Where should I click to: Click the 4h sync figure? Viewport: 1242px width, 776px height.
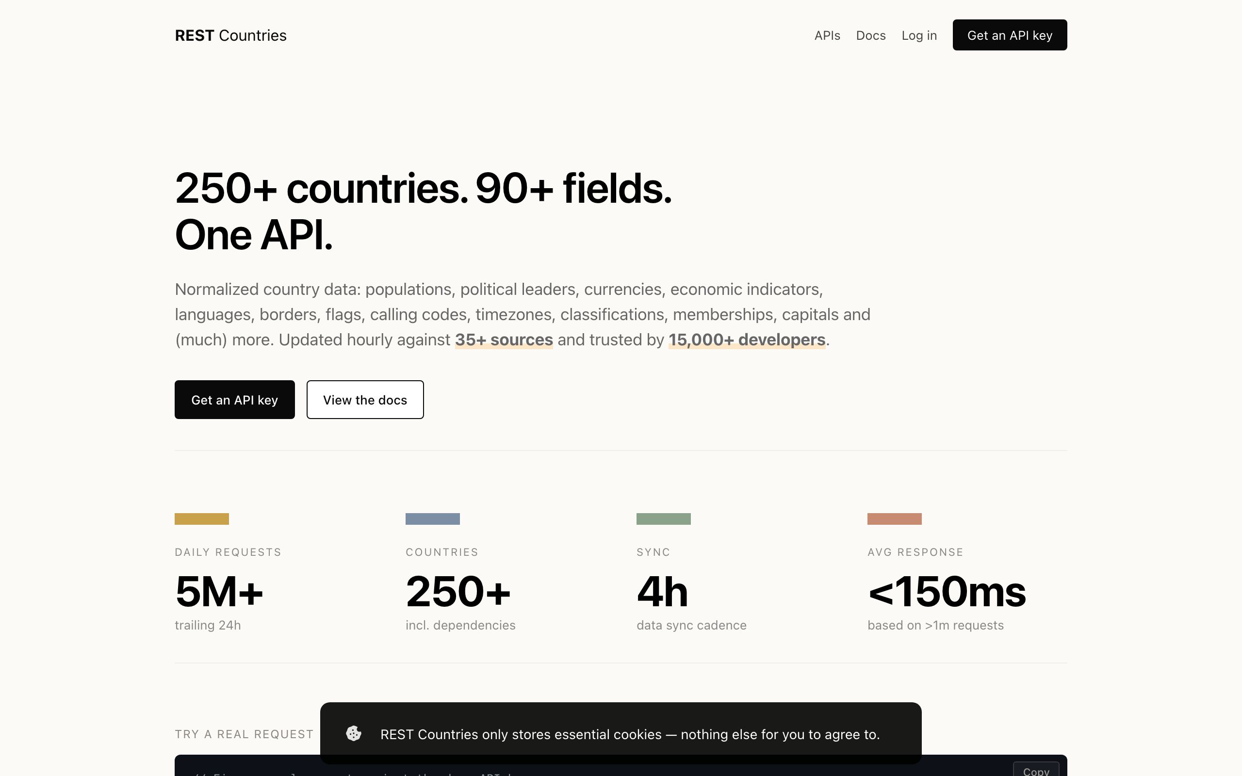pyautogui.click(x=662, y=591)
